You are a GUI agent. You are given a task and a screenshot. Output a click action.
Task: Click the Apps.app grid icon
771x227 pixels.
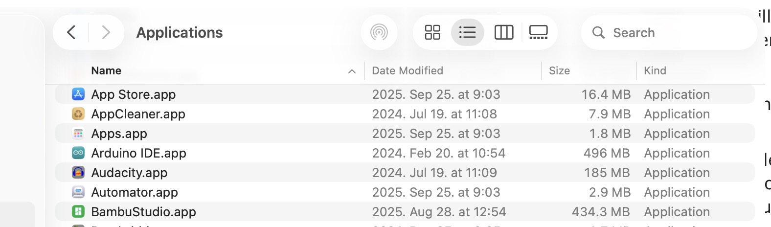(78, 134)
